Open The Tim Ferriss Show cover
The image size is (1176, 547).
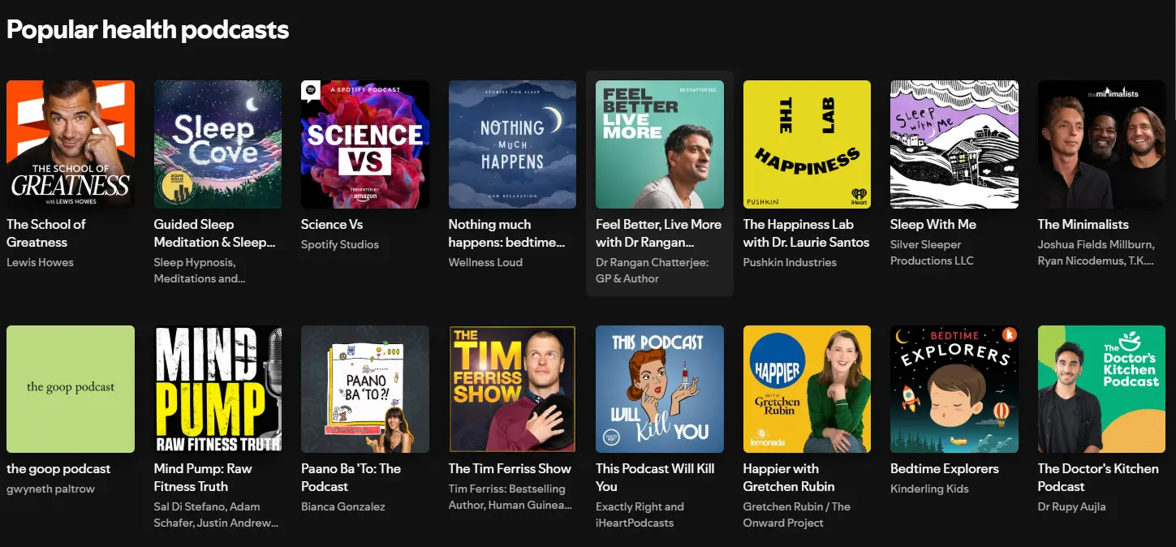point(512,389)
